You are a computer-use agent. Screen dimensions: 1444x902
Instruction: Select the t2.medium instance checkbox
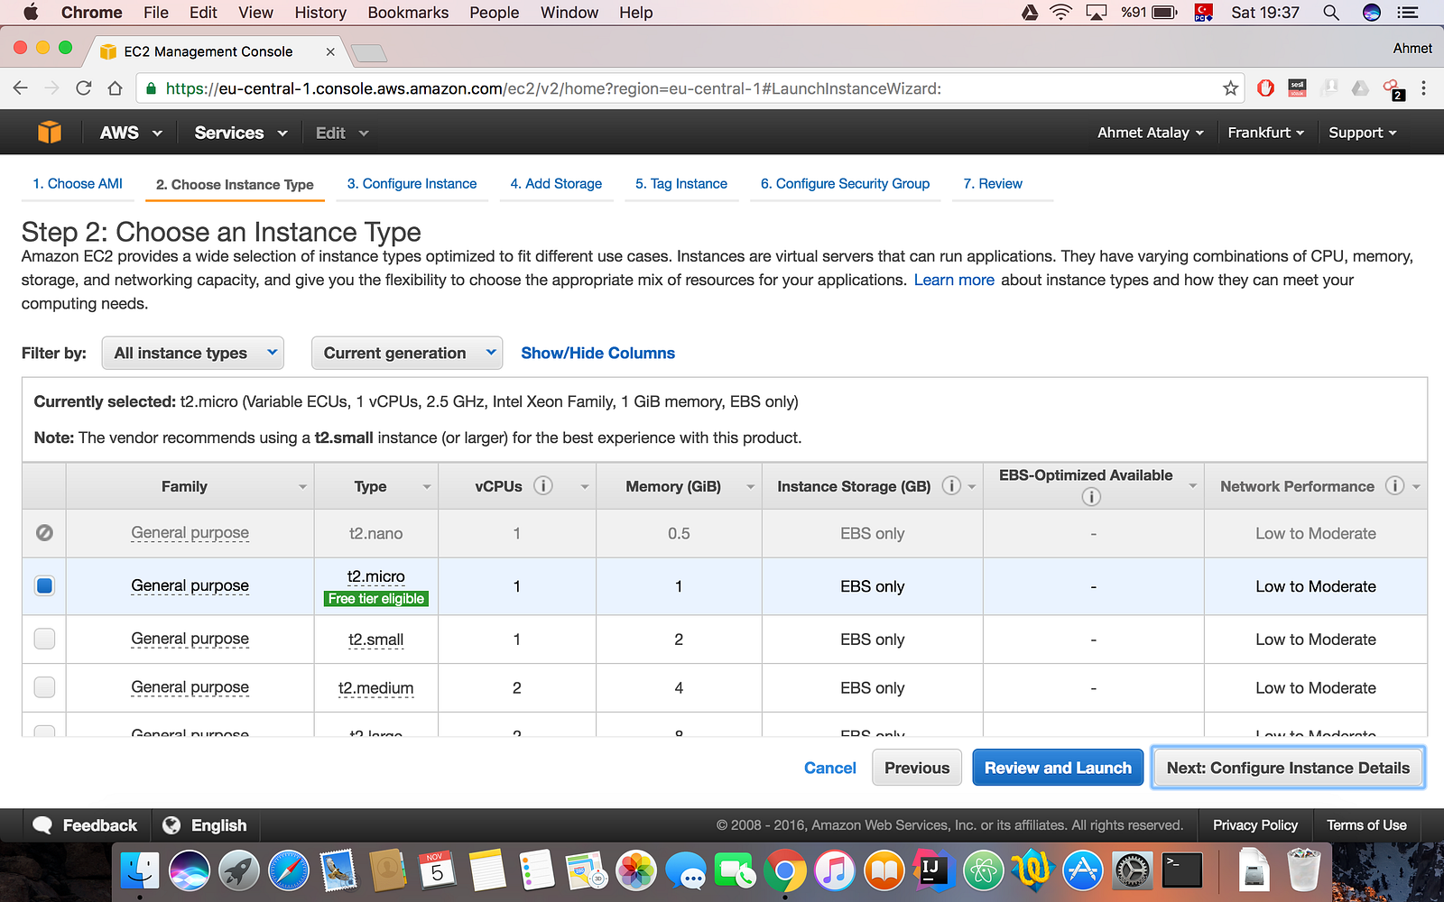(x=44, y=687)
